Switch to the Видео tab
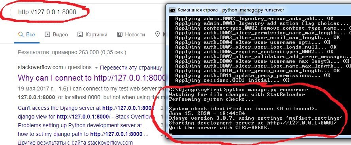The image size is (351, 145). tap(56, 34)
